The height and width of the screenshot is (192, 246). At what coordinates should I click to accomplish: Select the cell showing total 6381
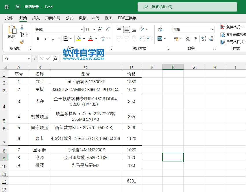click(x=131, y=181)
